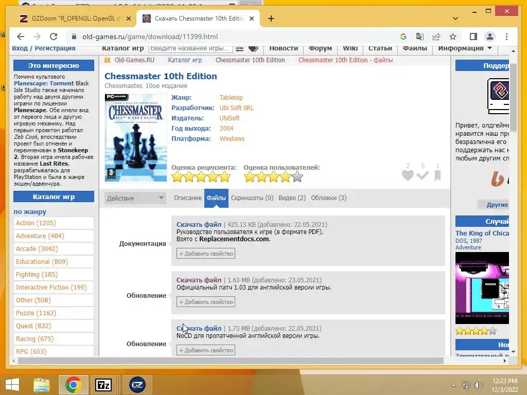Open the Ubi Soft SRL developer link
Screen dimensions: 527x395
[x=237, y=108]
